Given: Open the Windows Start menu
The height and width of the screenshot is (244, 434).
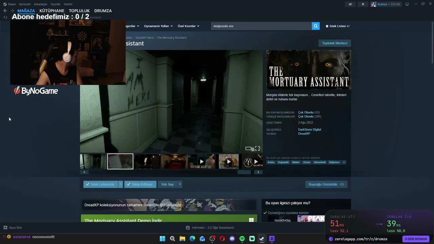Looking at the screenshot, I should (162, 239).
